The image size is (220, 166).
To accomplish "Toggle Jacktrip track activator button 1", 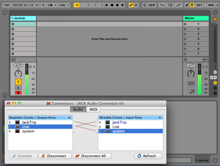I will pos(18,82).
